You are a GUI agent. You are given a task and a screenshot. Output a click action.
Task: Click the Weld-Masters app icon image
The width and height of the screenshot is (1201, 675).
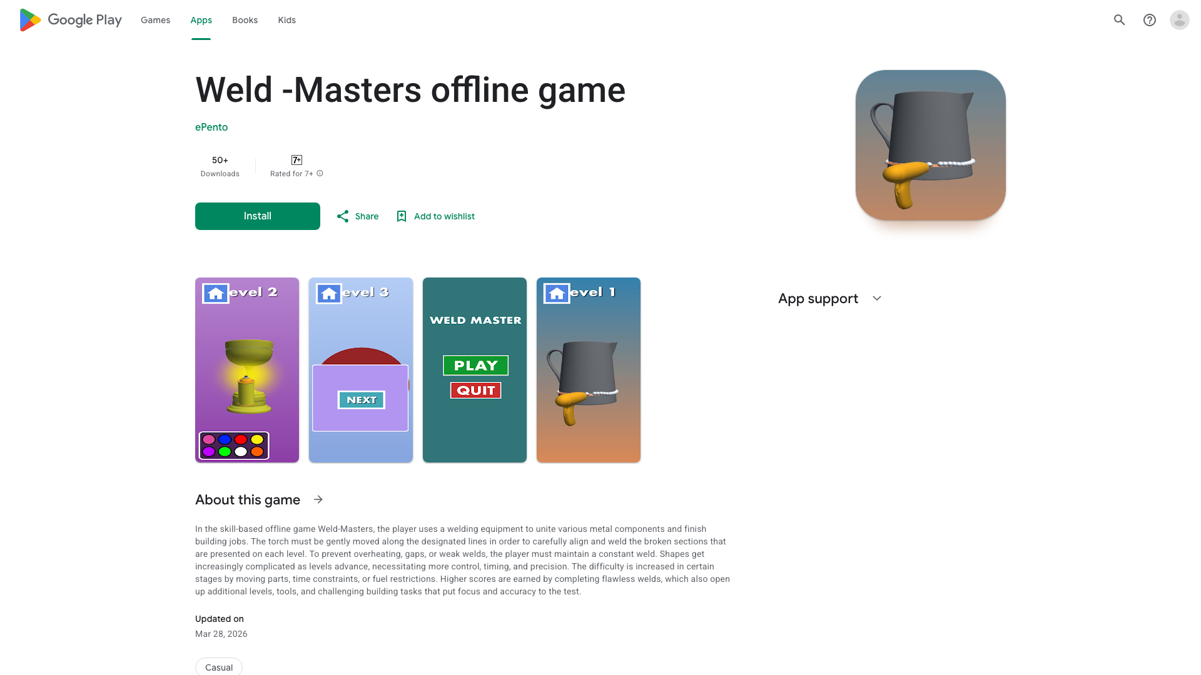point(931,145)
